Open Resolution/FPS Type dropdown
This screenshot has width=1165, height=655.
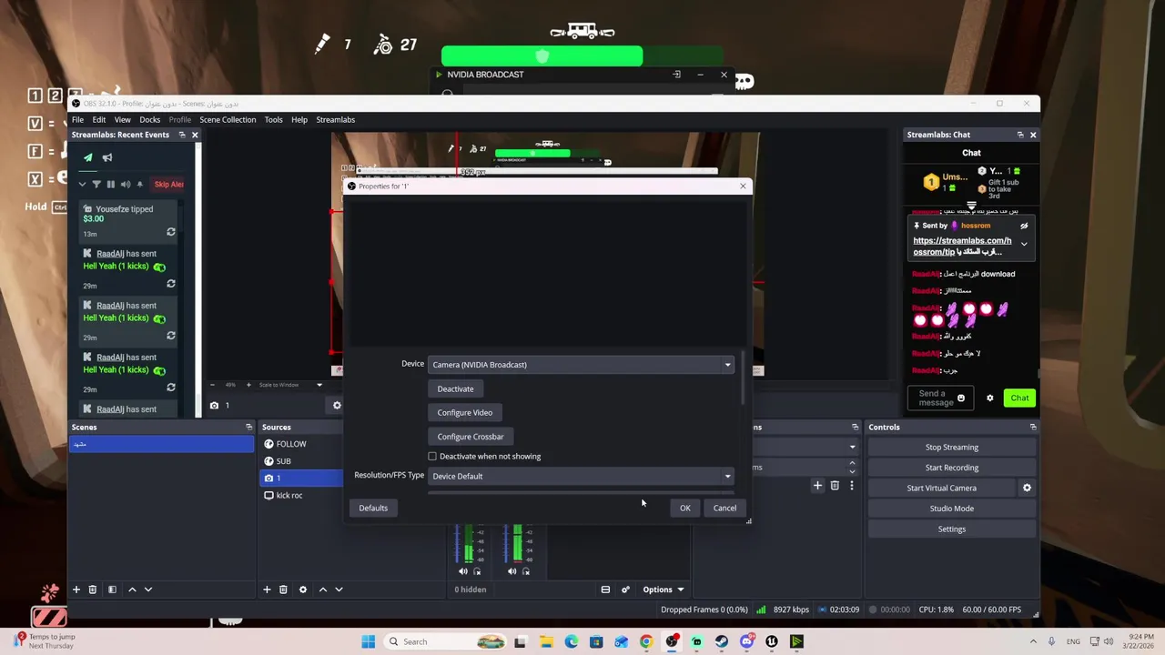pos(581,476)
